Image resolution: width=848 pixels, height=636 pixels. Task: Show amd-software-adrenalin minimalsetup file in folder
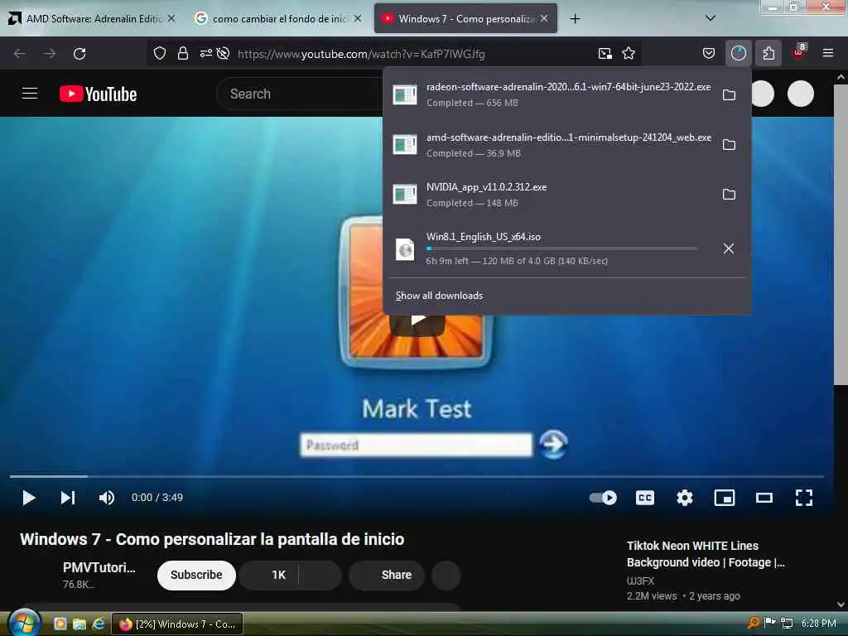(729, 145)
